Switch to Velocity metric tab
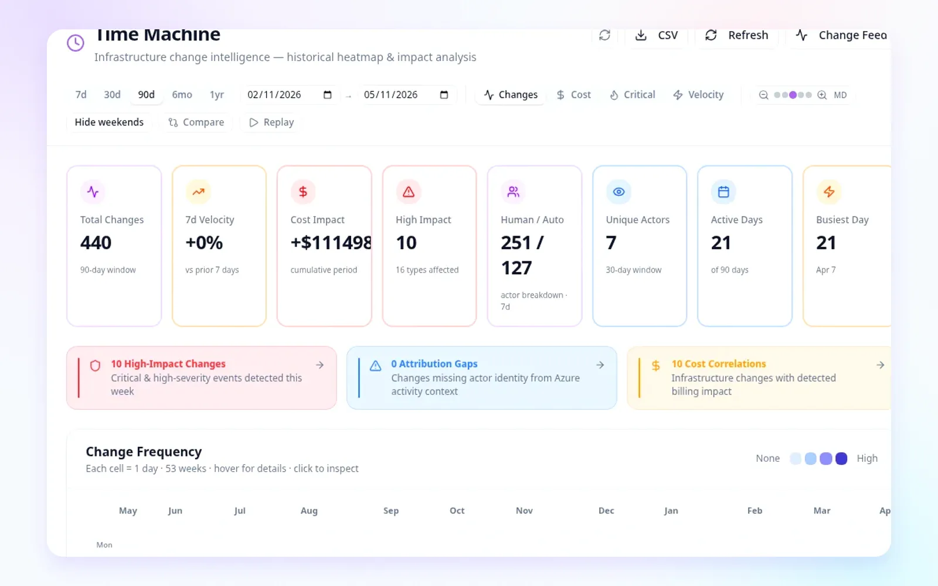Image resolution: width=938 pixels, height=586 pixels. coord(698,95)
